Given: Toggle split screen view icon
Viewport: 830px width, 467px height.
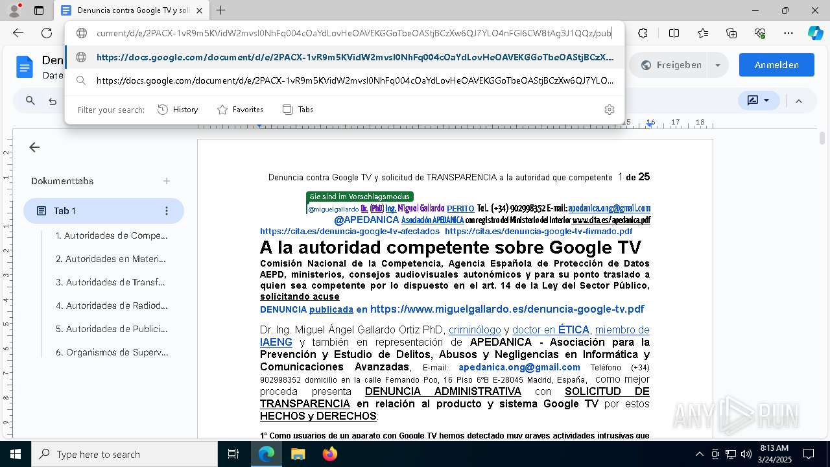Looking at the screenshot, I should coord(674,33).
